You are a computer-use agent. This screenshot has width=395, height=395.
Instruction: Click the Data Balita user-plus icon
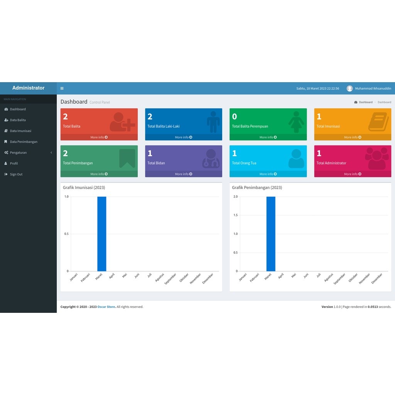pyautogui.click(x=6, y=120)
